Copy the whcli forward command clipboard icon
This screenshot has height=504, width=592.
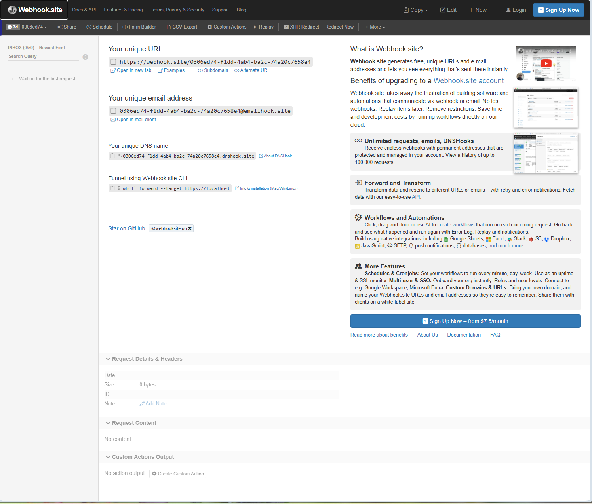point(112,188)
